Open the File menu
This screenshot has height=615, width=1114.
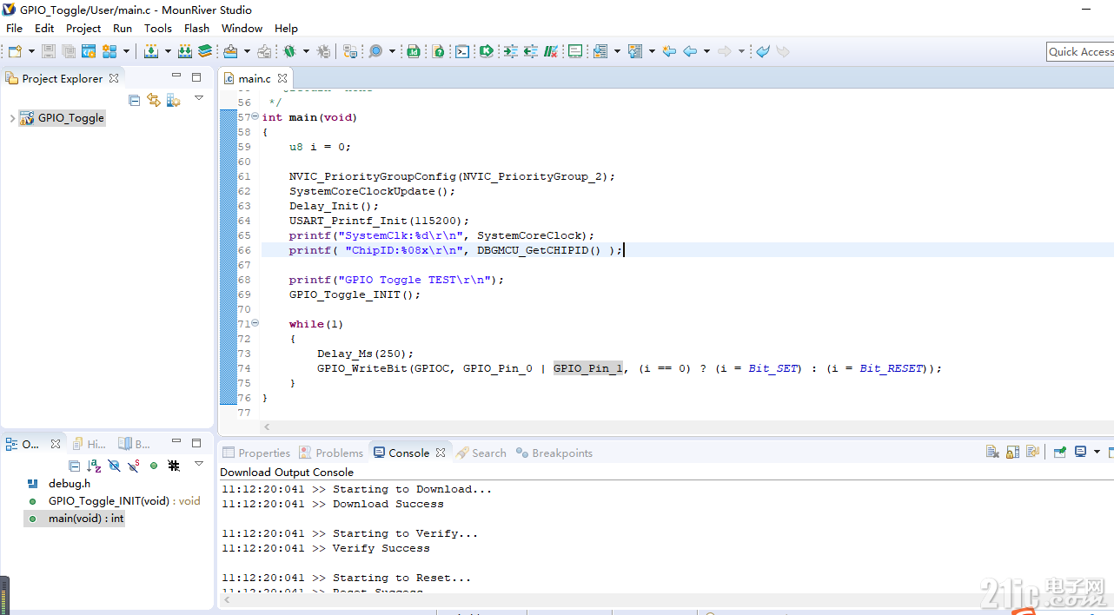pyautogui.click(x=14, y=28)
